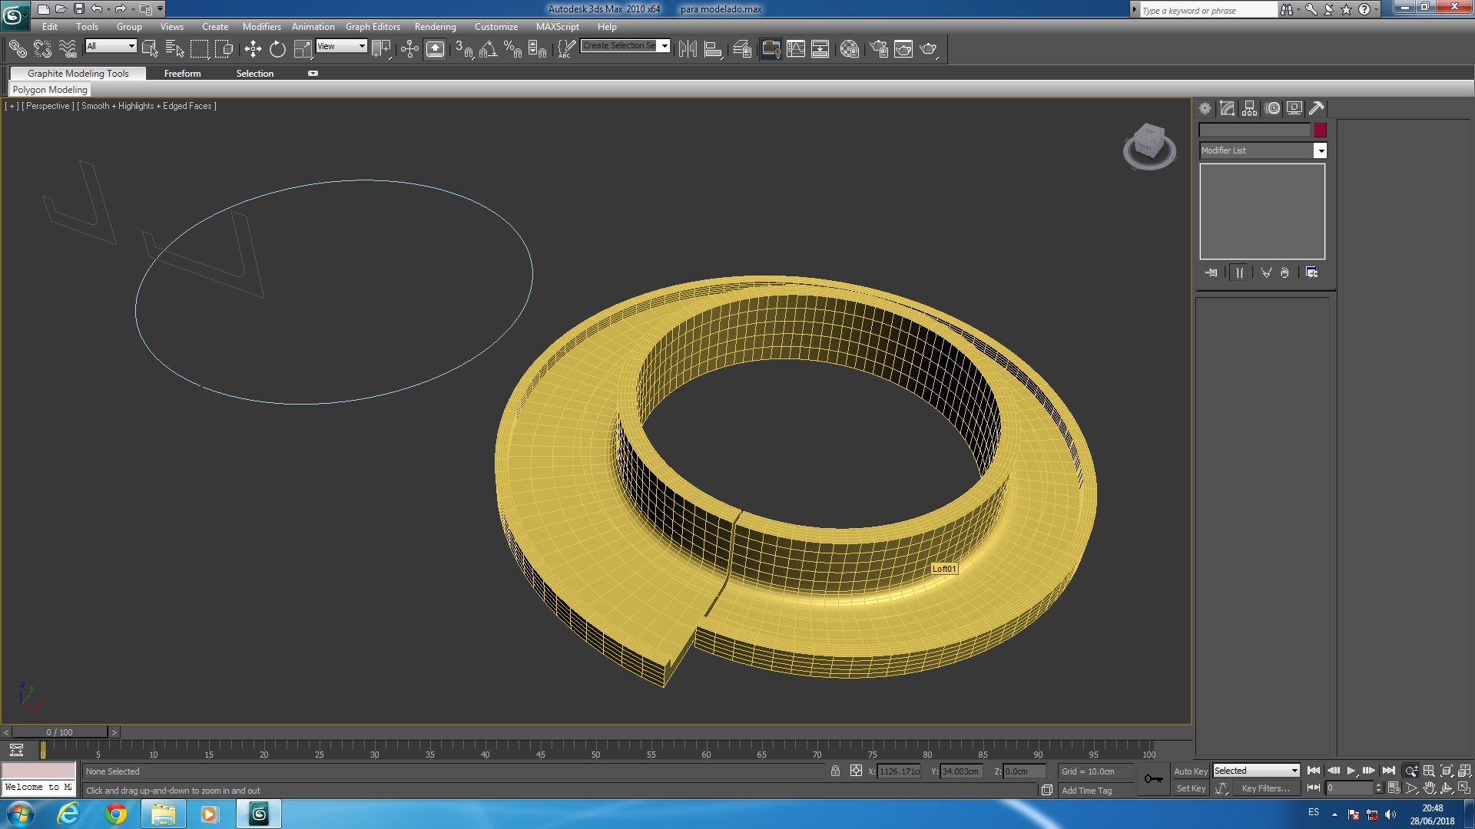Click the Quick Render teapot icon
The image size is (1475, 829).
coord(928,49)
